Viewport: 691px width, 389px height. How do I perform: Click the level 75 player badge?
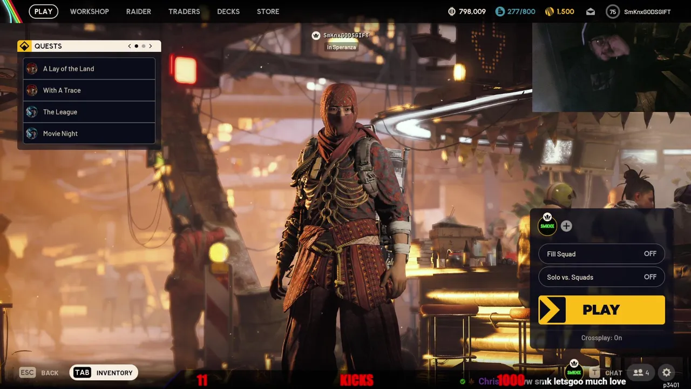[x=613, y=11]
